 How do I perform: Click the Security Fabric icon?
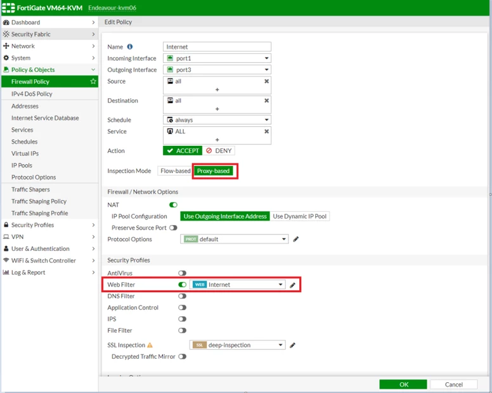(6, 34)
